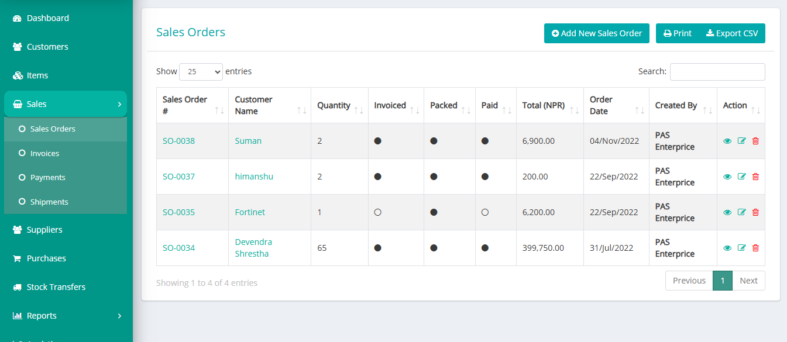Delete sales order SO-0035 using trash icon
The image size is (787, 342).
tap(755, 212)
